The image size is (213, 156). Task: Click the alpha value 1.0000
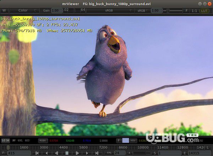point(104,141)
